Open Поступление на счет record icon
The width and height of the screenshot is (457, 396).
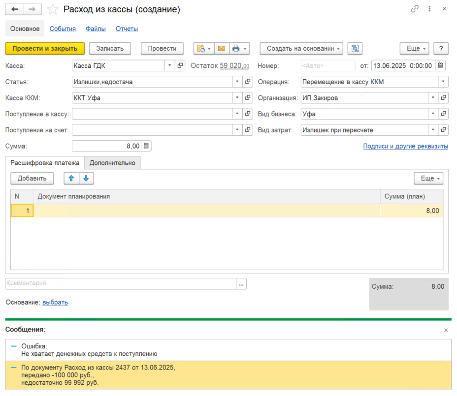click(x=248, y=130)
